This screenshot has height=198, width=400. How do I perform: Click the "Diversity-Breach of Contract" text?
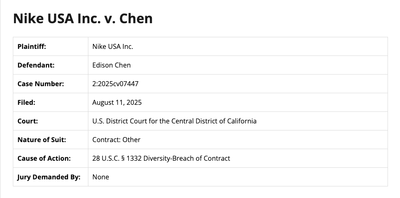(187, 158)
